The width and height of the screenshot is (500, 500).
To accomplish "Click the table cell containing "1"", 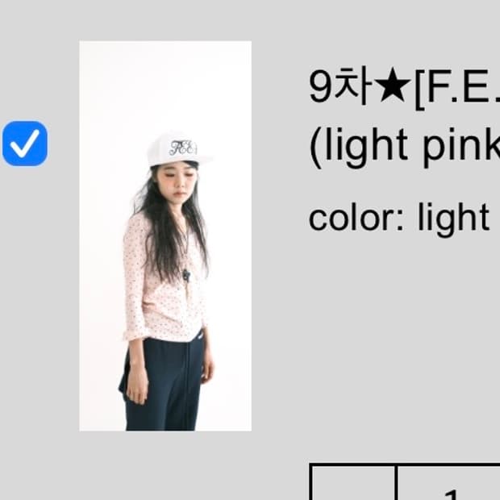I will (x=448, y=482).
